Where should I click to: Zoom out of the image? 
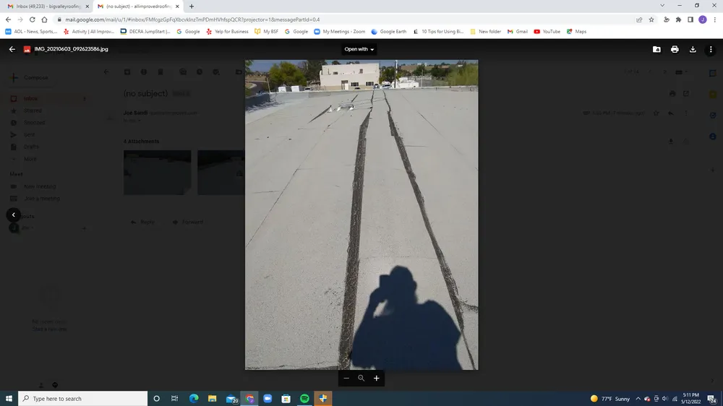[x=346, y=379]
